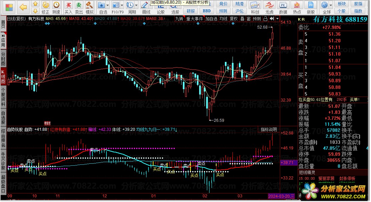The height and width of the screenshot is (202, 371).
Task: Click the 板块 button
Action: (342, 4)
